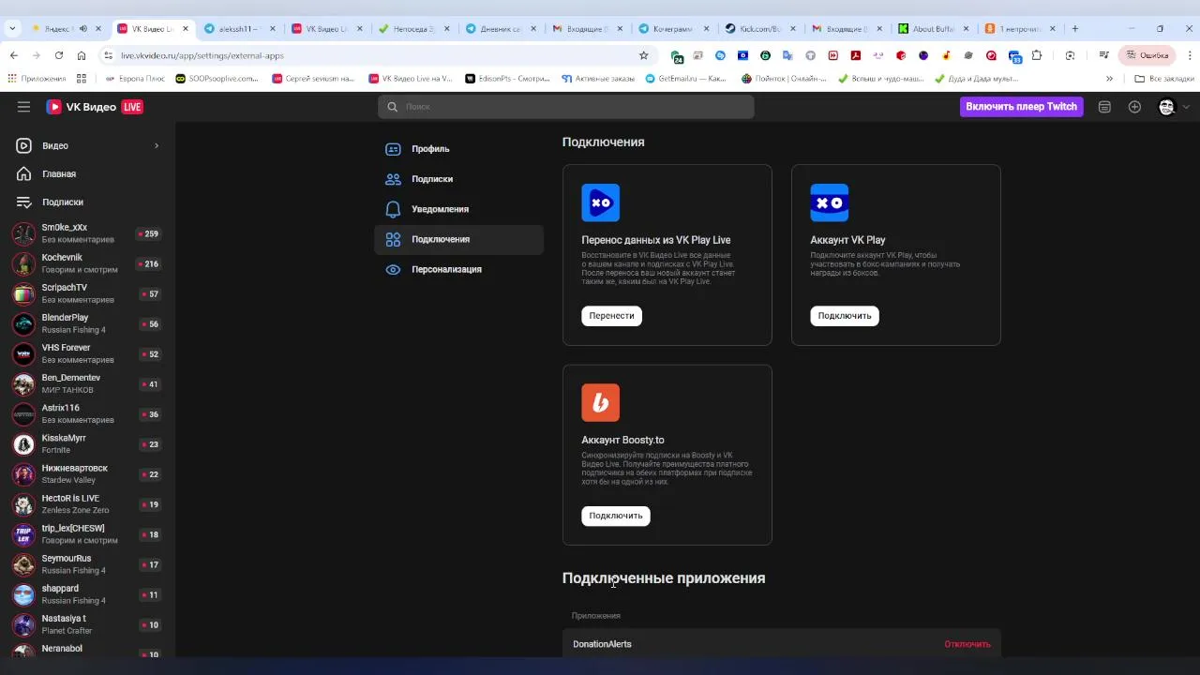Open Подписки settings tab
The image size is (1200, 675).
[x=458, y=179]
